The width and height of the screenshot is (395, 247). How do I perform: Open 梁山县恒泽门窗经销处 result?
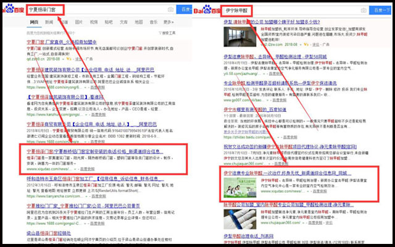coord(49,233)
